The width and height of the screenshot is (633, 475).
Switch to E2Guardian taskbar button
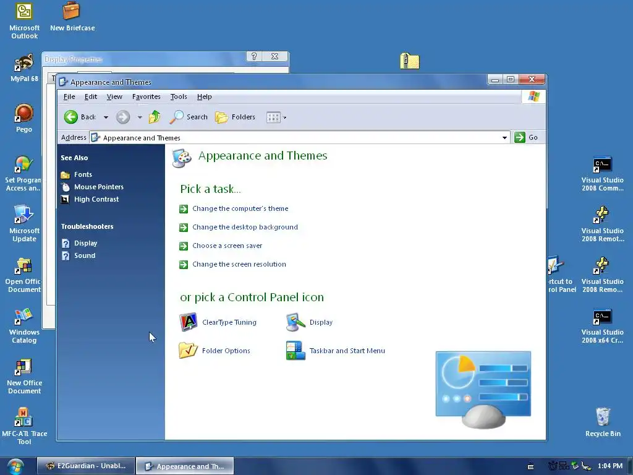[x=85, y=466]
